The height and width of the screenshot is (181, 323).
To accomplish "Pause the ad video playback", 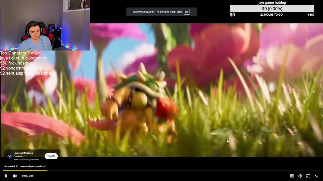I will tap(6, 176).
